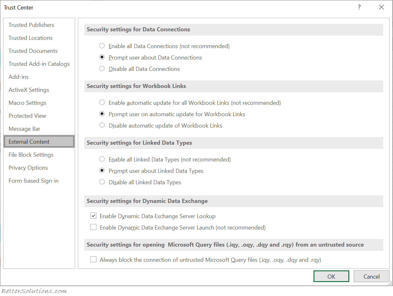Select Enable all Data Connections radio button
Screen dimensions: 393x296
pyautogui.click(x=102, y=46)
